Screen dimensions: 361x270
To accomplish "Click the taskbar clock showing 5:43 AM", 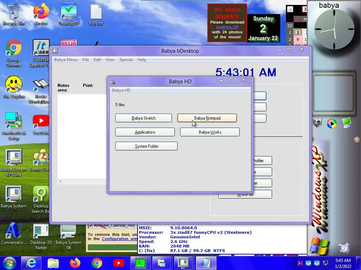I will pyautogui.click(x=343, y=263).
